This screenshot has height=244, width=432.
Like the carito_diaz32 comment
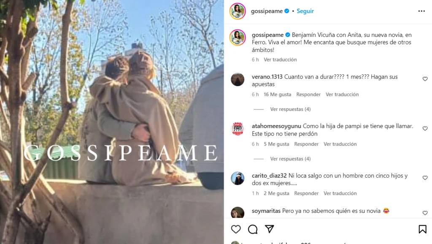point(425,178)
